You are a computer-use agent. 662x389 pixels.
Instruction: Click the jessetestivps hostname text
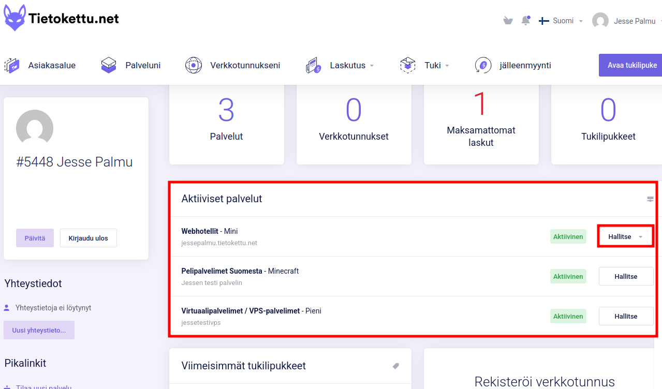(x=201, y=322)
